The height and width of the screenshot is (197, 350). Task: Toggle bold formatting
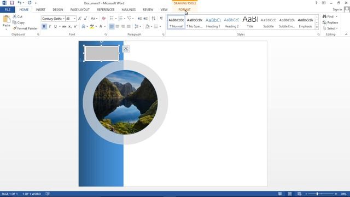click(x=44, y=27)
